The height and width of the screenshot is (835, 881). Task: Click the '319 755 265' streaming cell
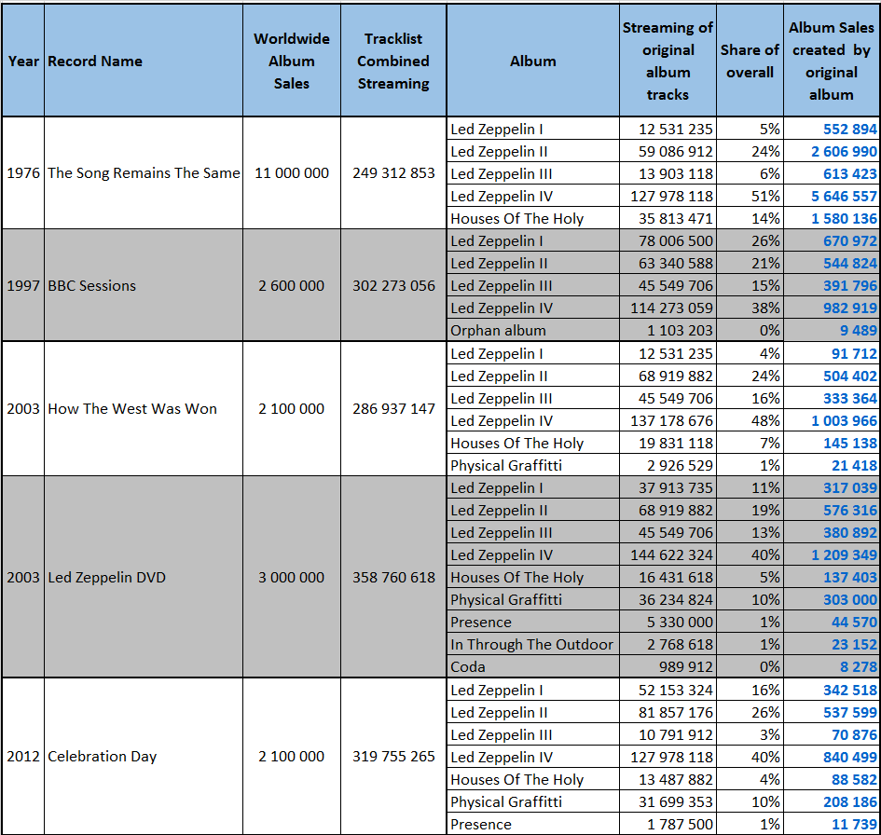[x=393, y=757]
